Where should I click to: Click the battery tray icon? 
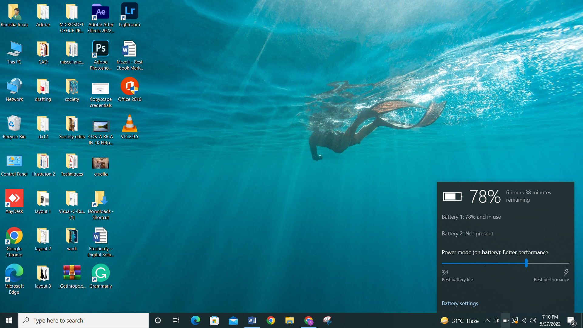coord(505,320)
